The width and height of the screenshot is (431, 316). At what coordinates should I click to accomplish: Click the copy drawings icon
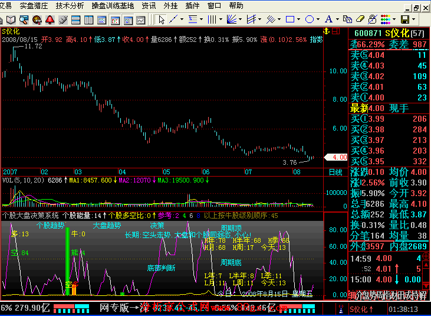(x=348, y=19)
